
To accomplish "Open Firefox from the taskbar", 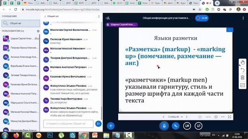I will pyautogui.click(x=16, y=136).
